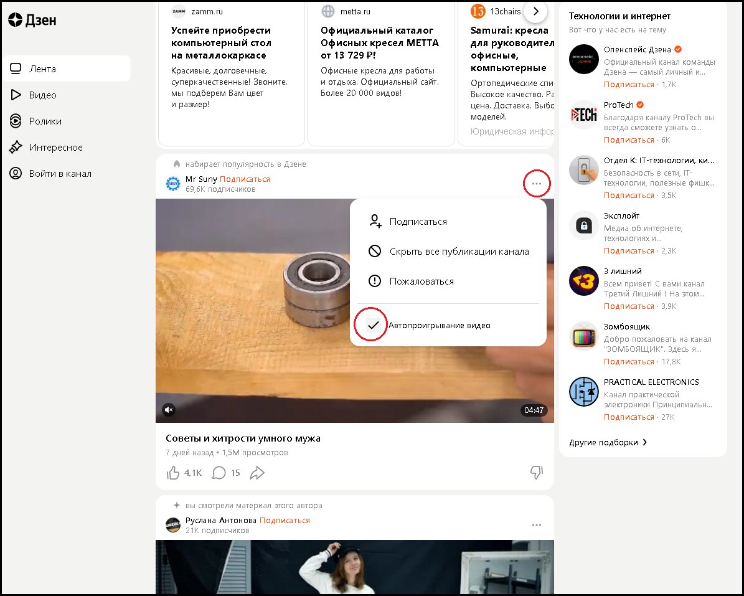Subscribe to Mr Suny in post header
Image resolution: width=744 pixels, height=596 pixels.
[245, 179]
